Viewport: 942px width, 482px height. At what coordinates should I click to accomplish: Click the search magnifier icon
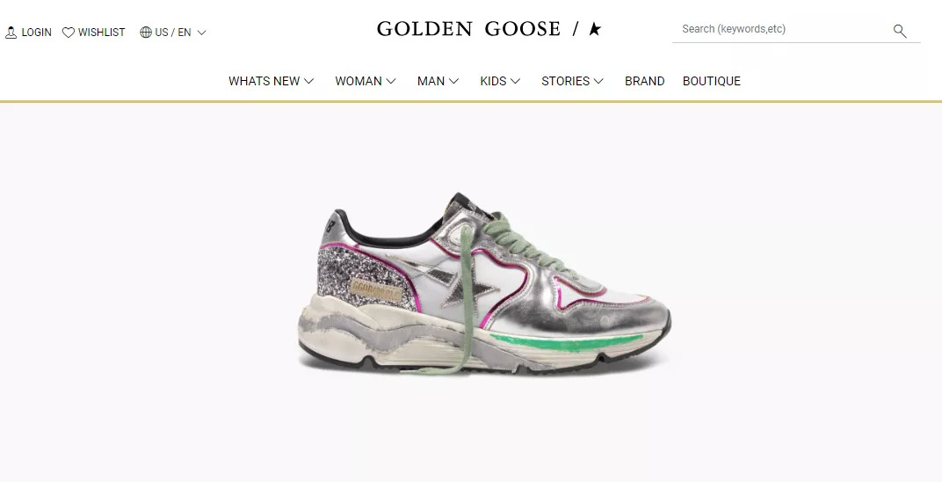[x=899, y=31]
